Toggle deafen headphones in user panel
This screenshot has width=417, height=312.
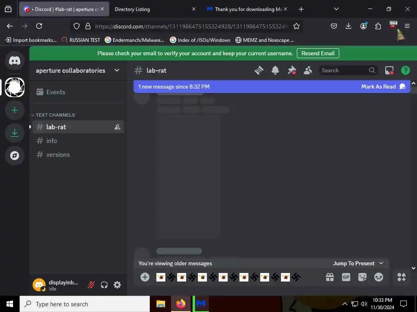pyautogui.click(x=104, y=285)
